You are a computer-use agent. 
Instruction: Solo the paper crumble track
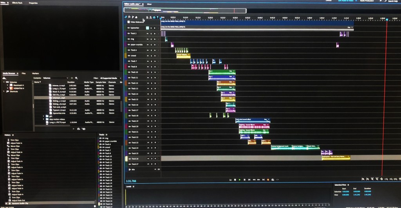[x=151, y=45]
